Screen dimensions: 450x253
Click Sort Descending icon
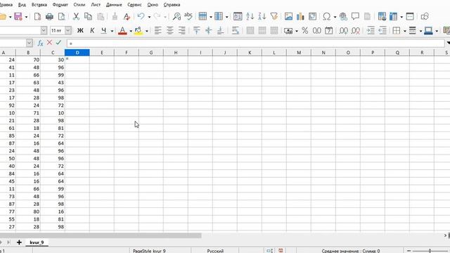pyautogui.click(x=262, y=16)
